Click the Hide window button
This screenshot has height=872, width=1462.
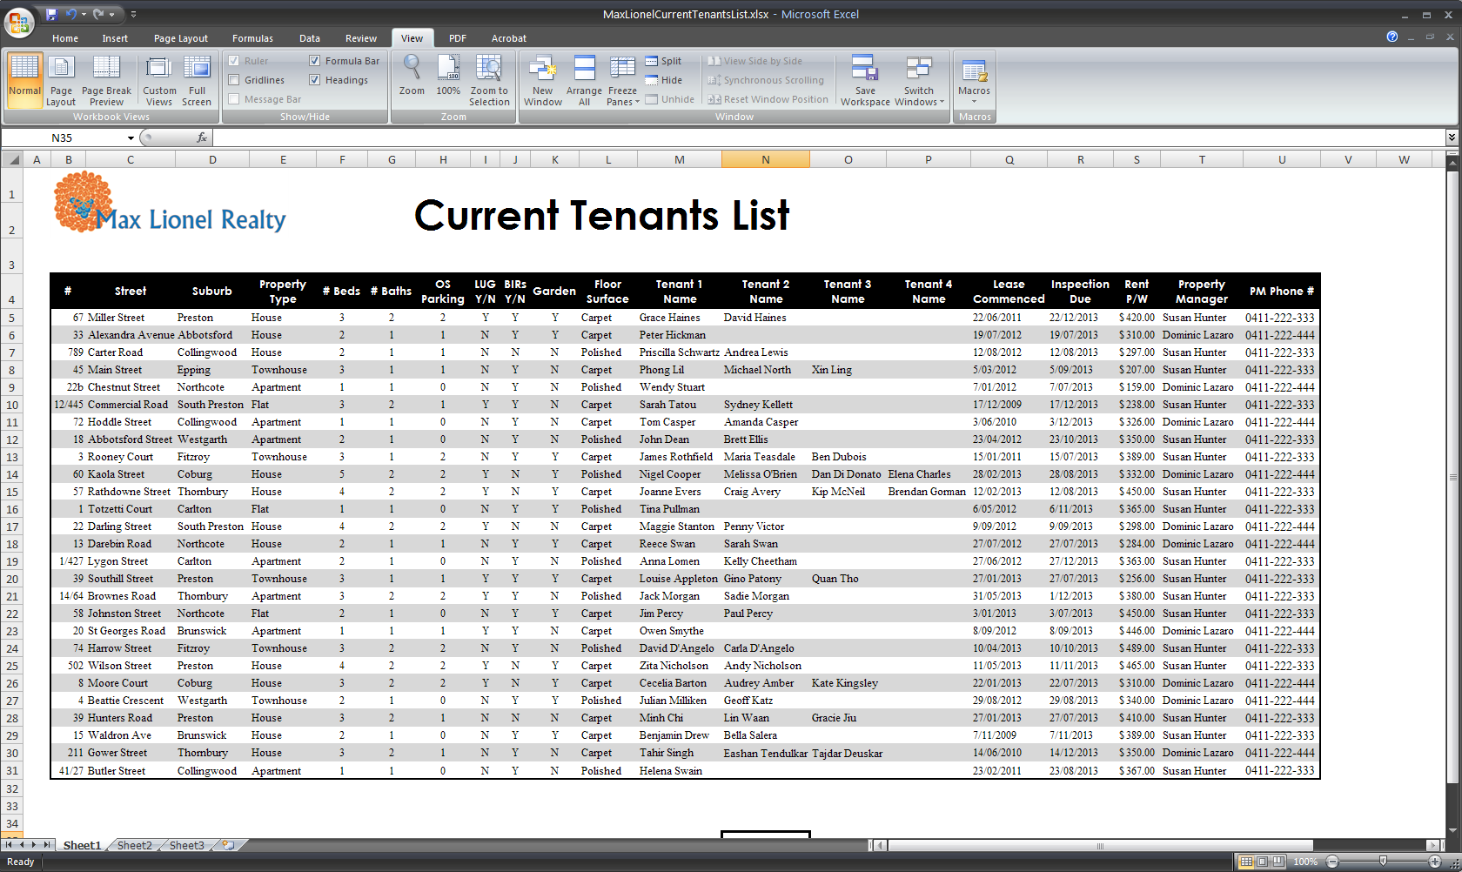coord(663,80)
